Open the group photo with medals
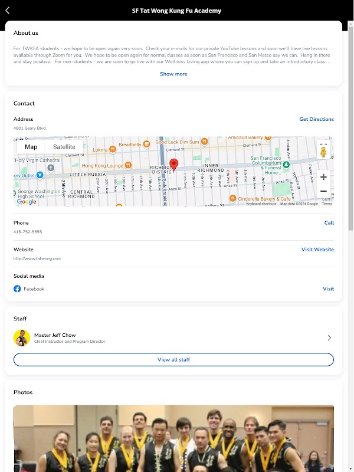This screenshot has width=354, height=472. point(173,438)
